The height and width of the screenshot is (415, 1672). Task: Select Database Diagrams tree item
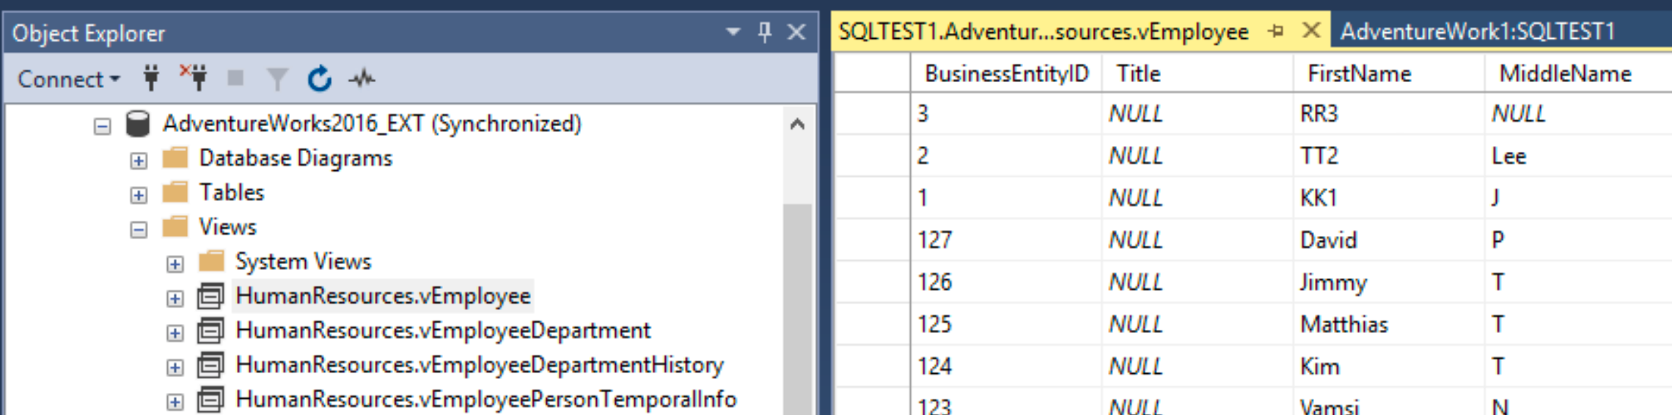pyautogui.click(x=296, y=158)
